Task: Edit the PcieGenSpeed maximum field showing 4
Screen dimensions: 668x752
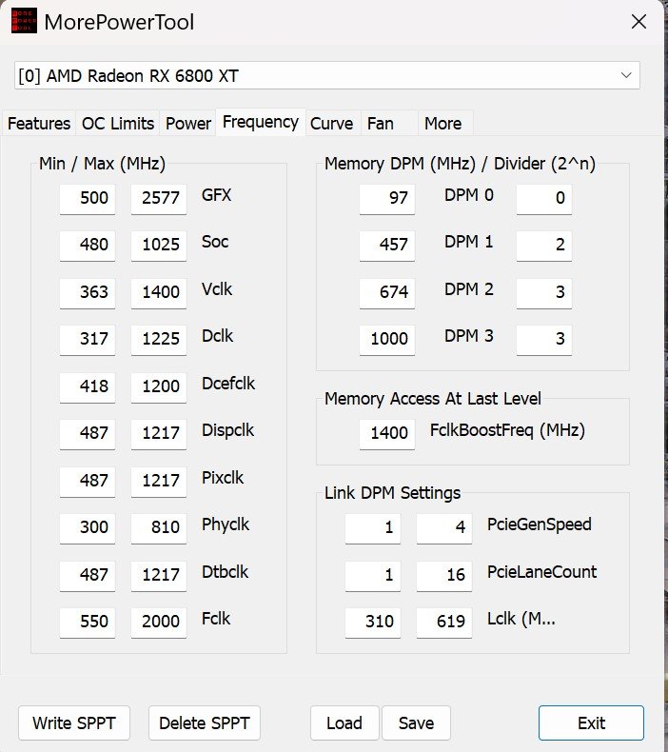Action: click(444, 528)
